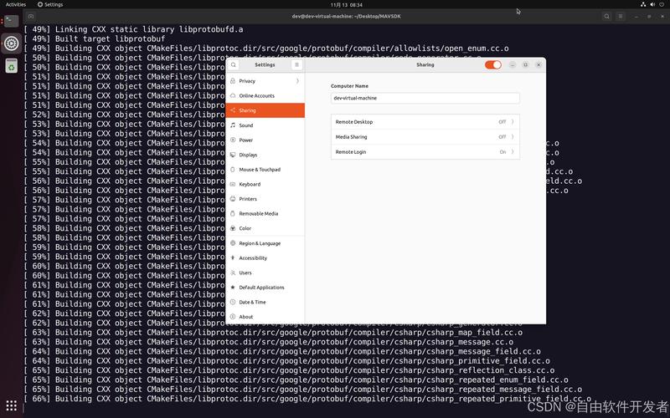Open the Sound settings panel
The height and width of the screenshot is (418, 670).
tap(246, 125)
